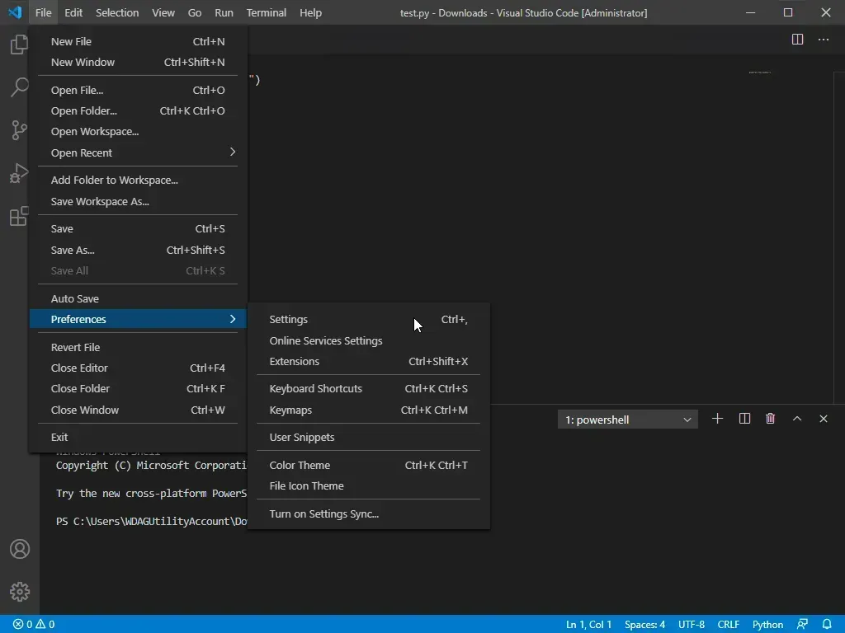
Task: Open Keyboard Shortcuts from submenu
Action: pos(369,389)
